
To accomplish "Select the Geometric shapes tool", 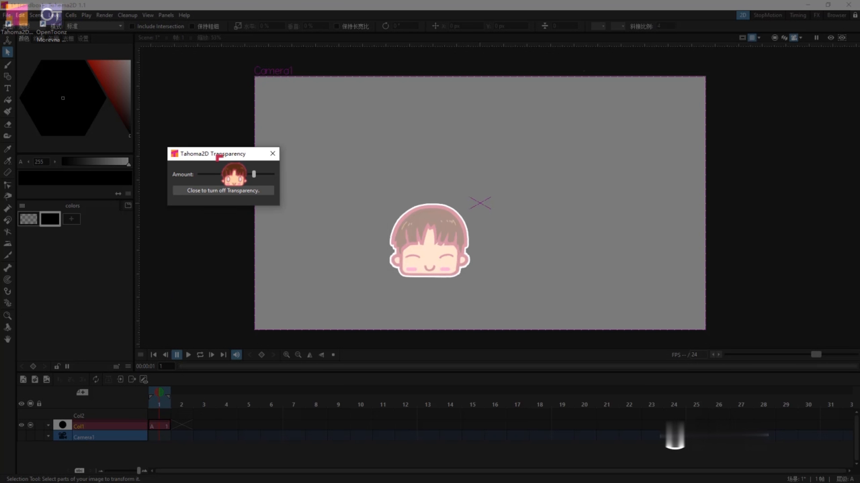I will (x=7, y=76).
